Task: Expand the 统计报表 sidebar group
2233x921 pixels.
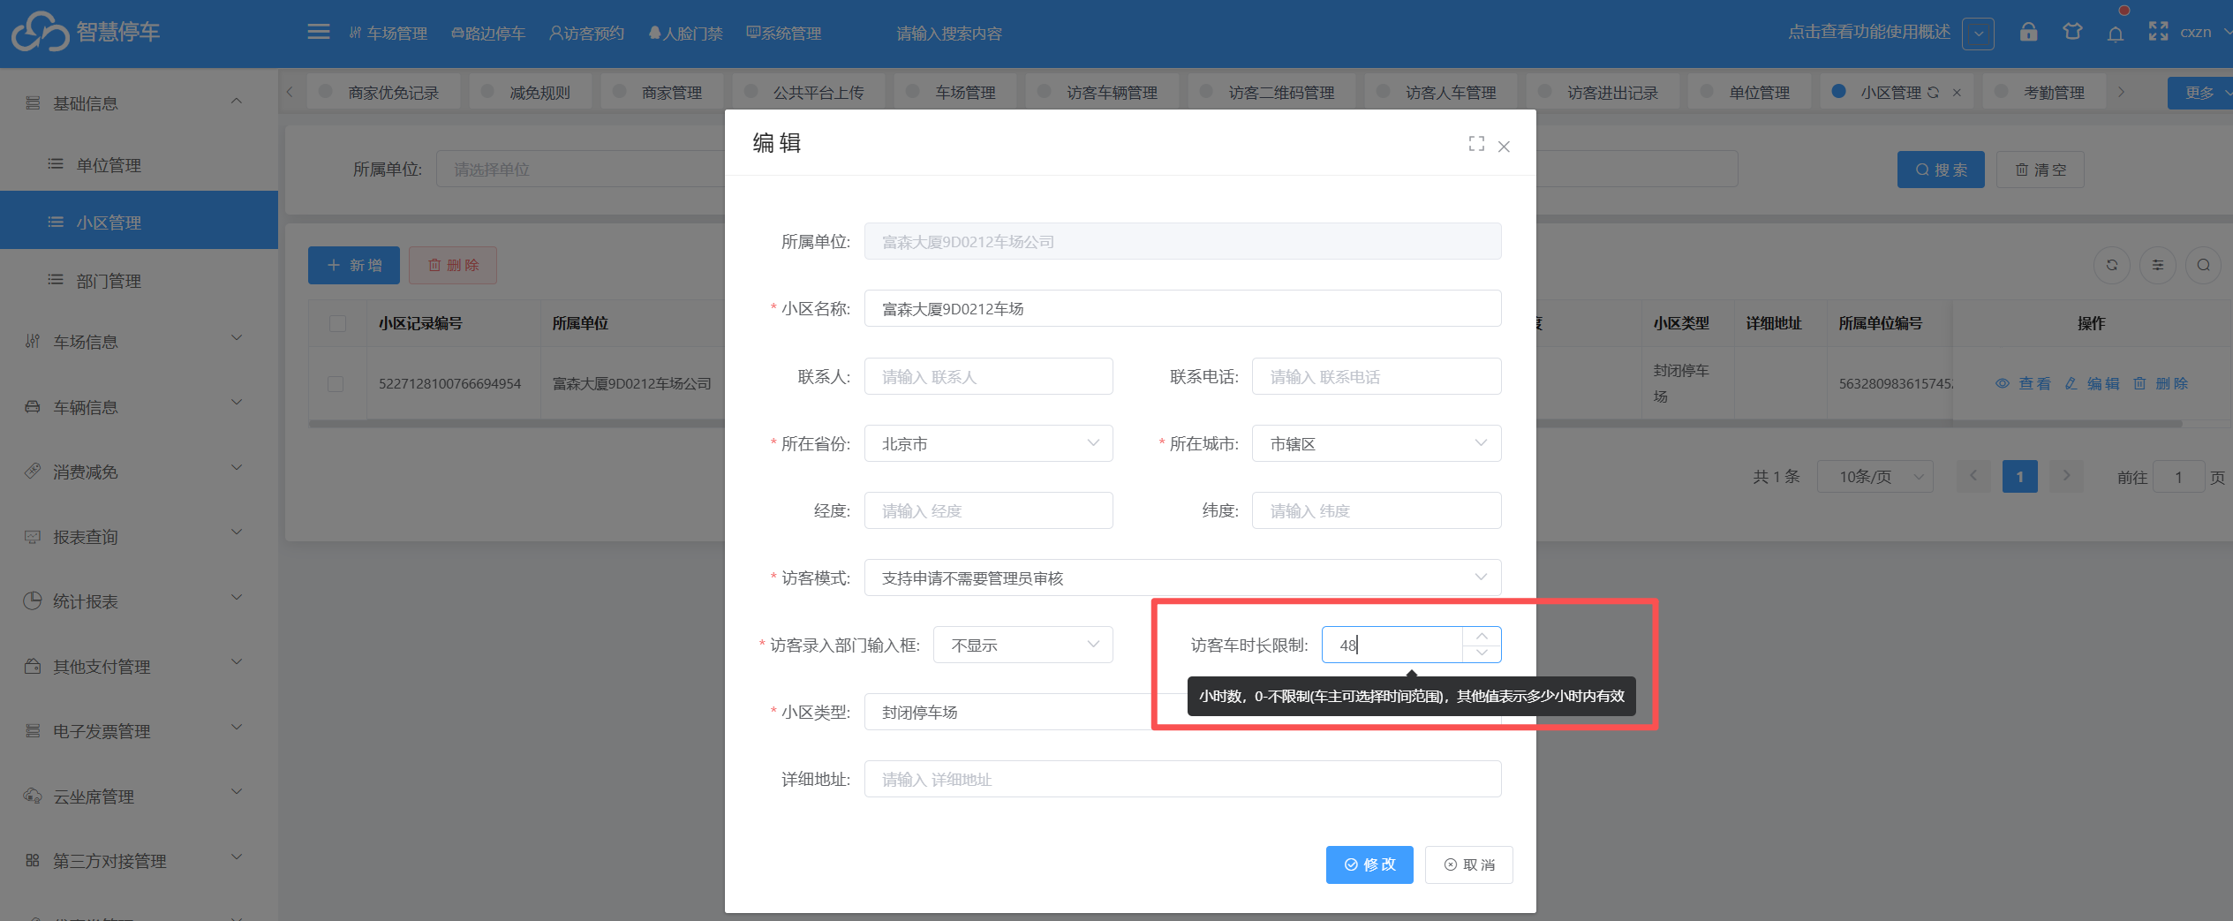Action: tap(139, 601)
